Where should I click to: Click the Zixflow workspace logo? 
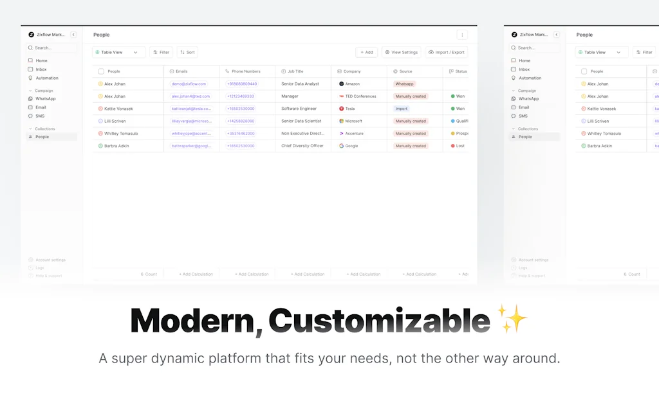click(31, 35)
